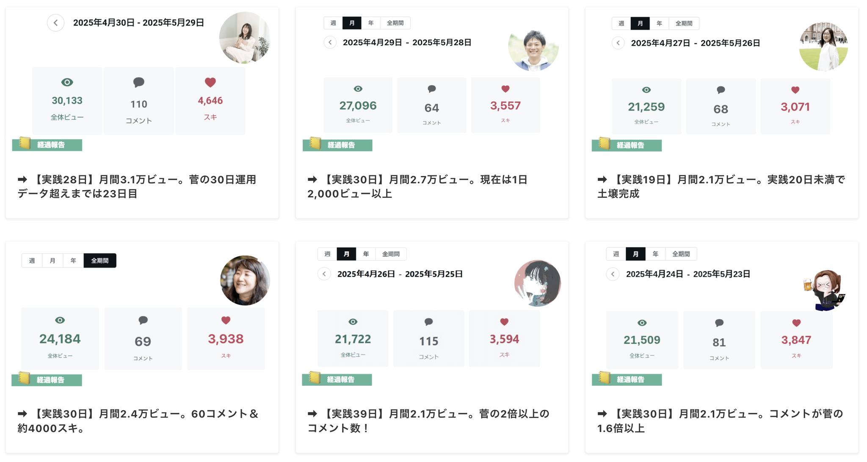Viewport: 867px width, 462px height.
Task: Switch to 月 in the 24,184 views card
Action: coord(52,260)
